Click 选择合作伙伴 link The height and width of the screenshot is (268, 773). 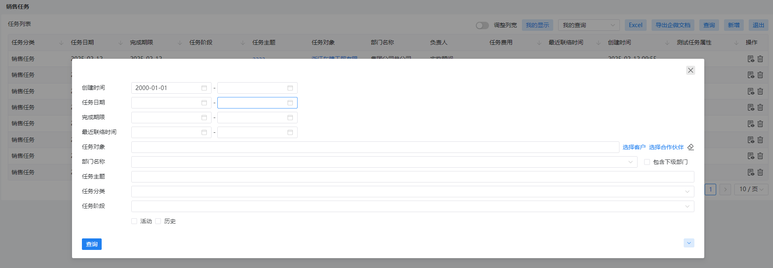tap(666, 147)
